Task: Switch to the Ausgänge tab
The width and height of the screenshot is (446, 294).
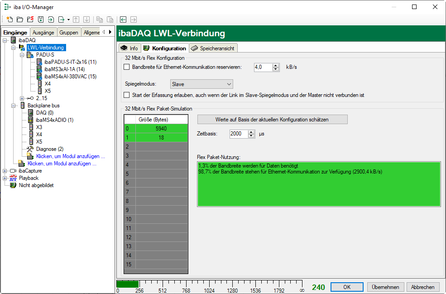Action: click(43, 33)
